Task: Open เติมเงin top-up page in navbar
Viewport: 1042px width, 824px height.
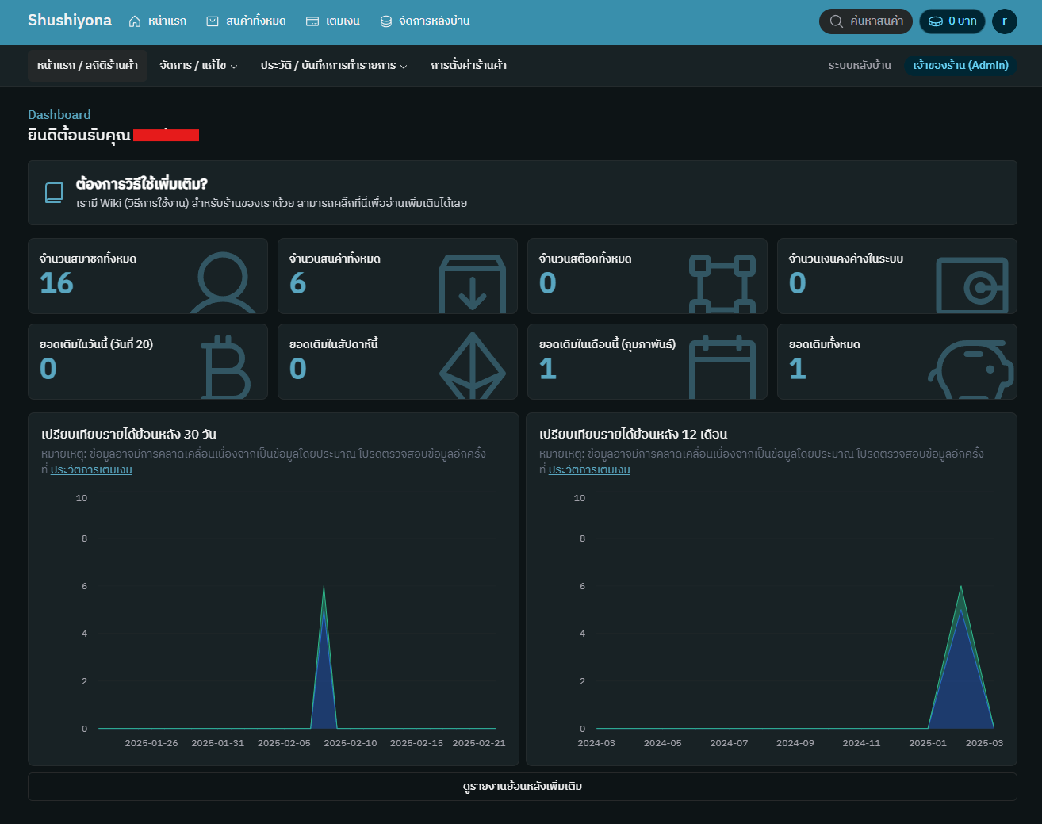Action: point(333,21)
